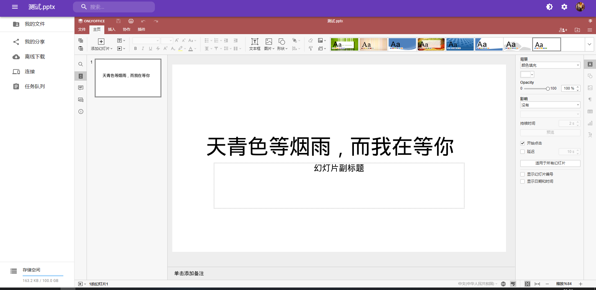Select slide 1 thumbnail in the panel
Viewport: 596px width, 290px height.
click(x=128, y=78)
